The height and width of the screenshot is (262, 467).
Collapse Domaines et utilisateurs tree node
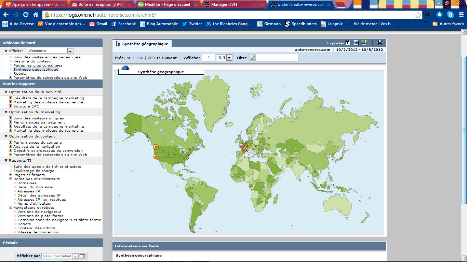[x=11, y=179]
